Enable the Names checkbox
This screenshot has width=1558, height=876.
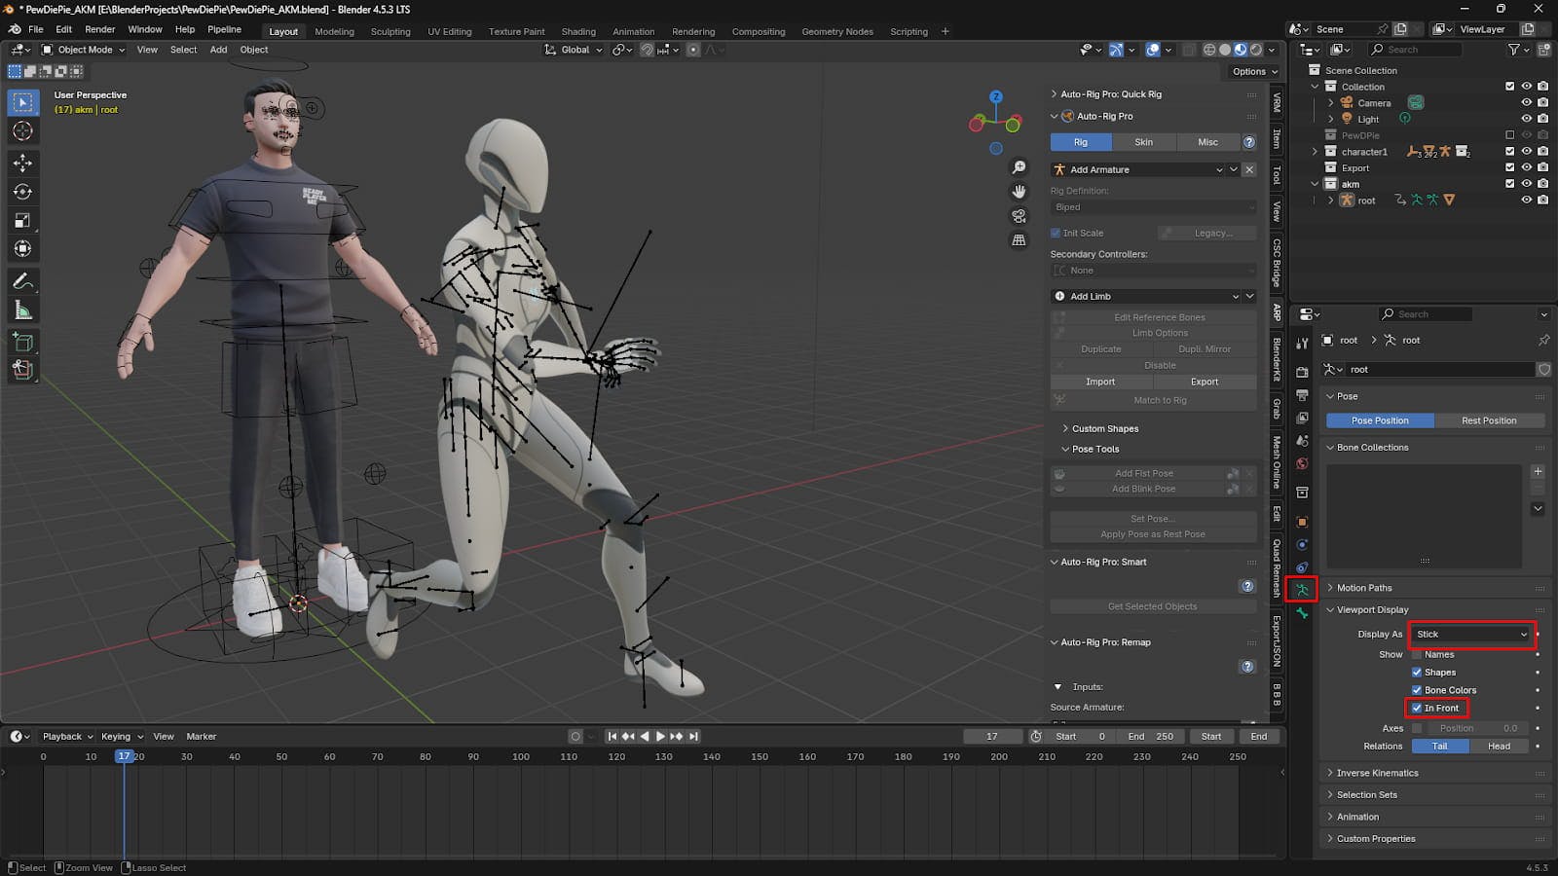(x=1417, y=655)
